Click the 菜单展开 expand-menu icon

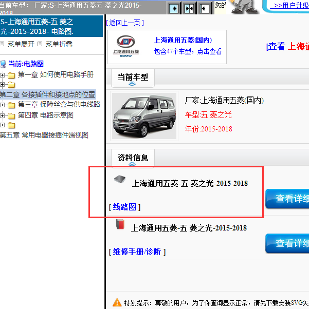click(x=2, y=44)
